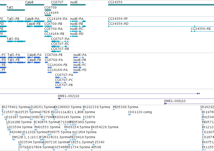Viewport: 214px width, 151px height.
Task: Click the nudE-RD transcript label
Action: (x=77, y=34)
